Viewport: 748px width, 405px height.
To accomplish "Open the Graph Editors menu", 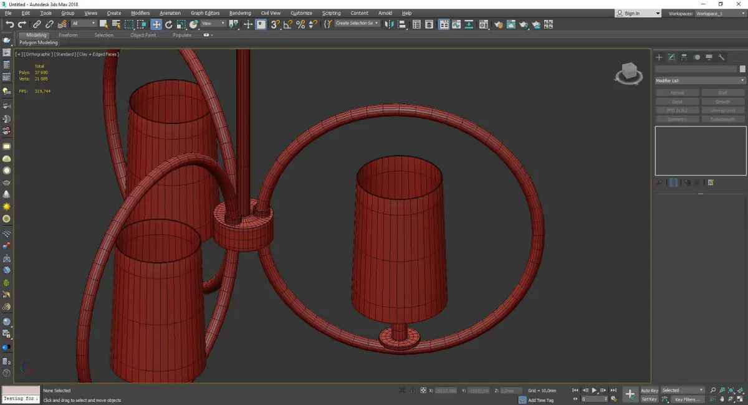I will [205, 13].
